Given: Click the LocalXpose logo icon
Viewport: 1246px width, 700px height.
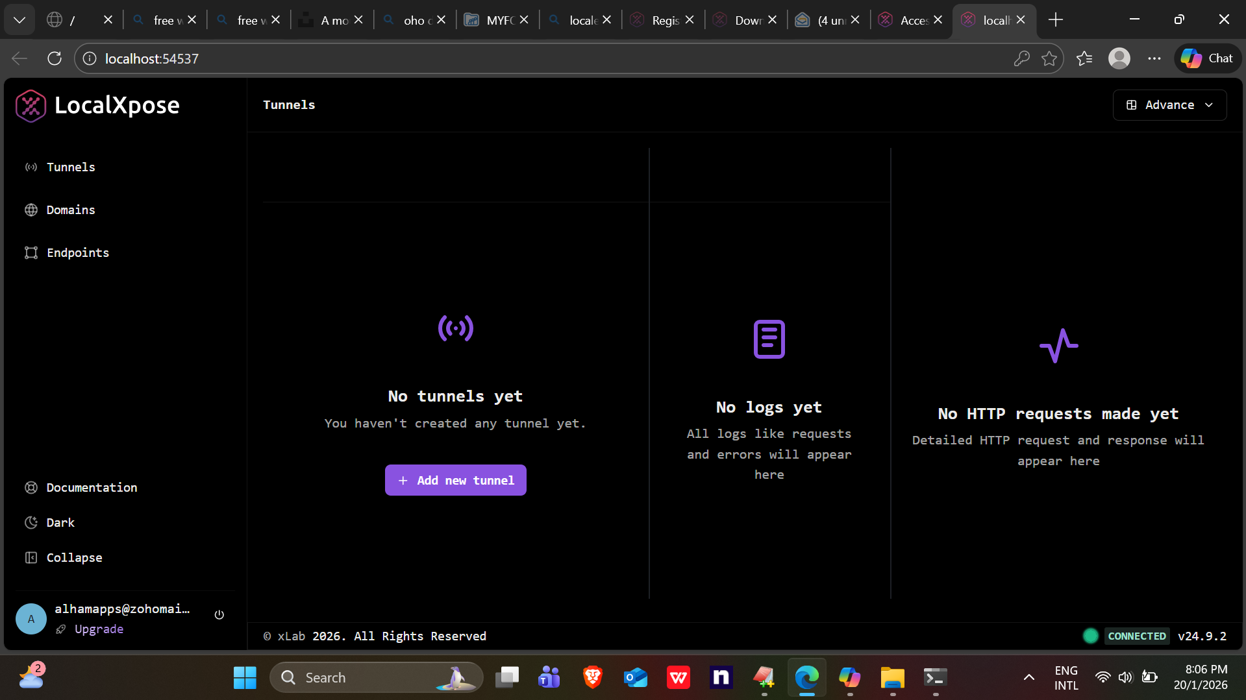Looking at the screenshot, I should (x=31, y=106).
